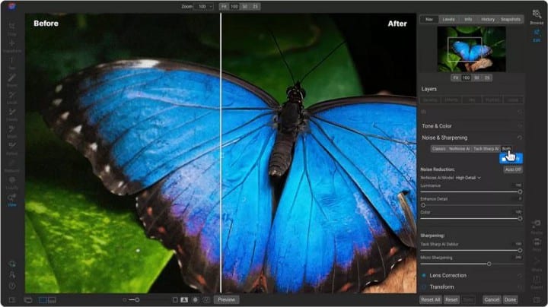Open the Edit module
Image resolution: width=548 pixels, height=307 pixels.
pyautogui.click(x=537, y=35)
